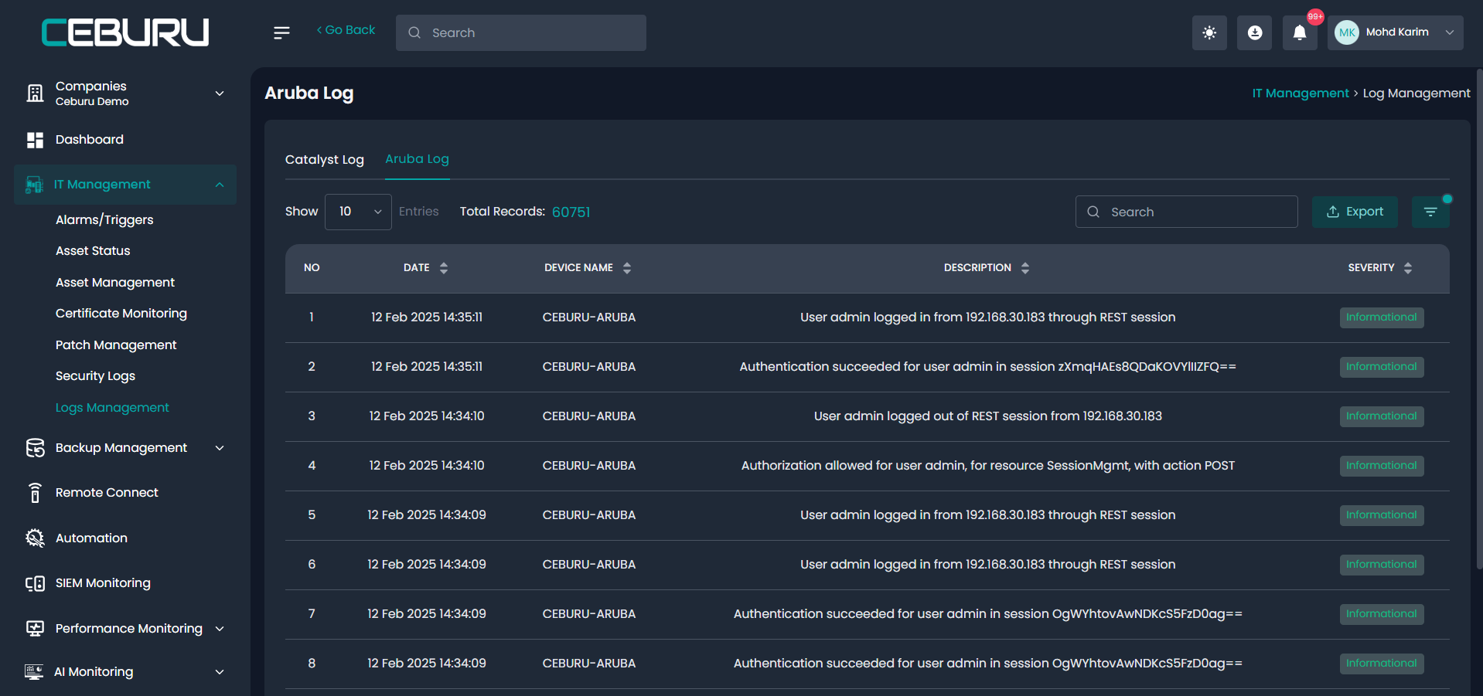Image resolution: width=1483 pixels, height=696 pixels.
Task: Open Alarms/Triggers in sidebar
Action: coord(104,220)
